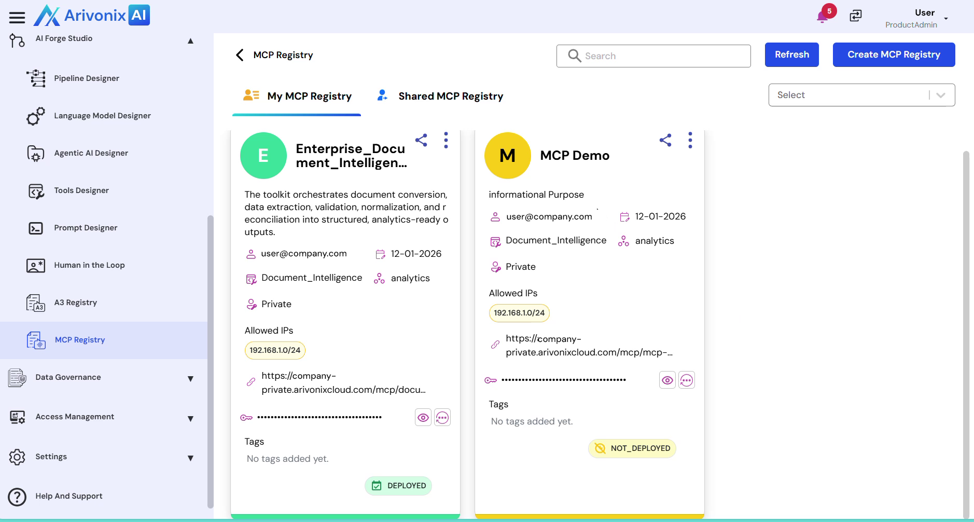The width and height of the screenshot is (974, 522).
Task: Click the back arrow beside MCP Registry
Action: [x=240, y=55]
